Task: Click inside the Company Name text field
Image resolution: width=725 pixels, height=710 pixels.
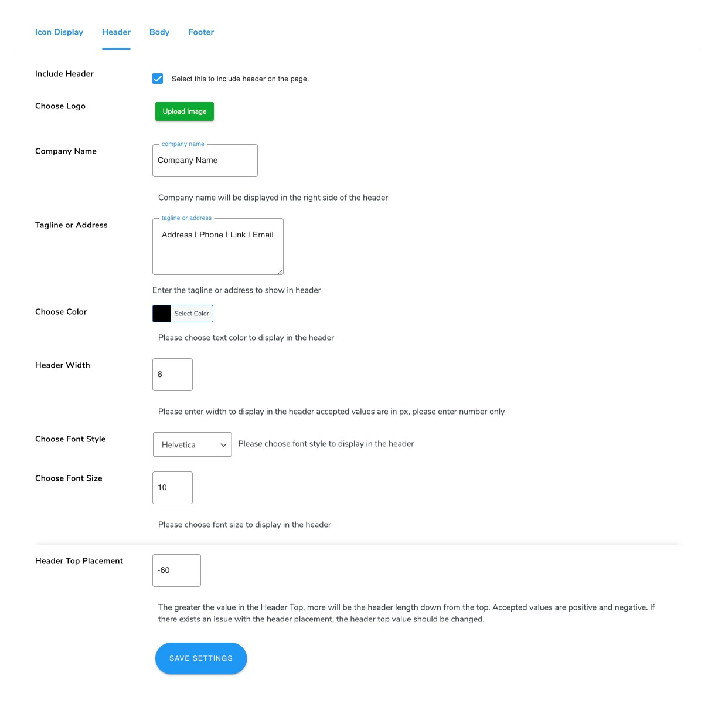Action: [x=205, y=160]
